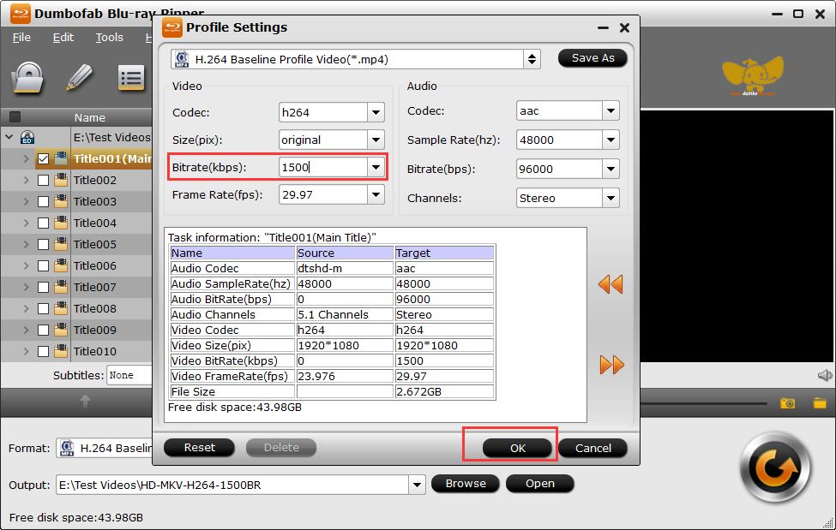836x530 pixels.
Task: Open the Channels dropdown
Action: 611,198
